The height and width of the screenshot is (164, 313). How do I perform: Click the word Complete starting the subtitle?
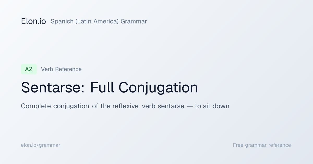pyautogui.click(x=36, y=106)
